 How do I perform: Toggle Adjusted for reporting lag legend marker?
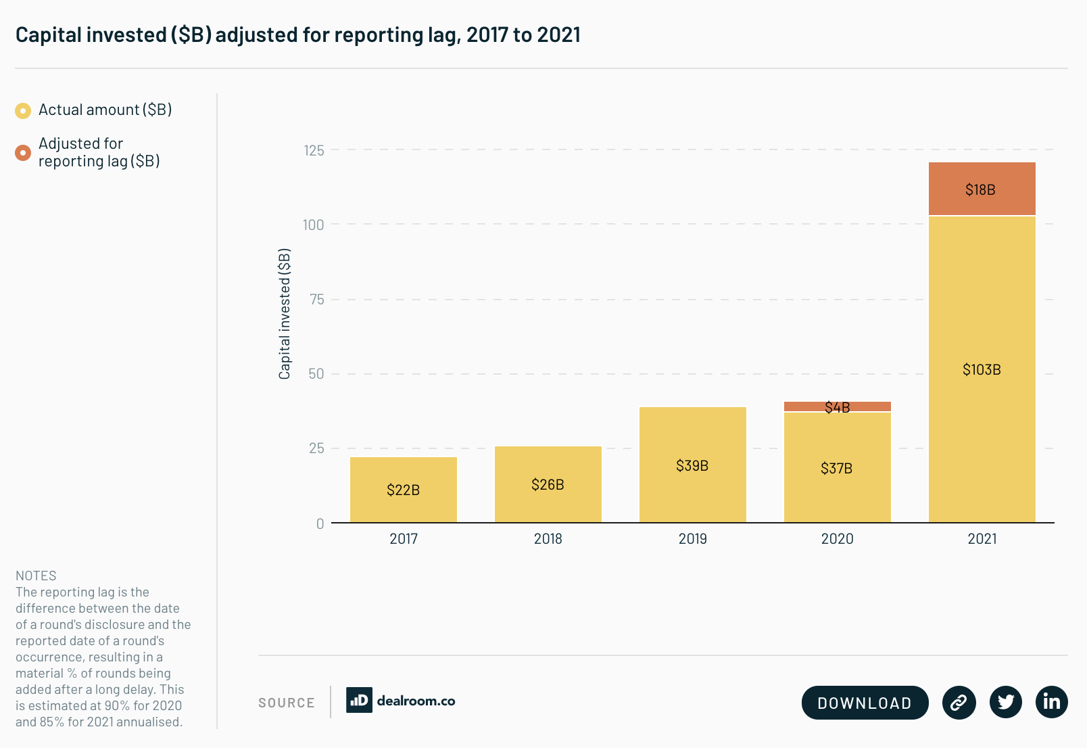click(x=23, y=153)
